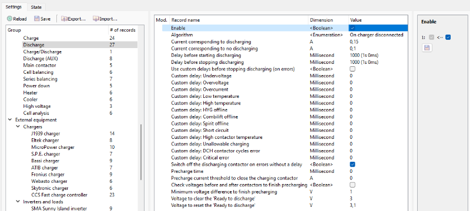
Task: Select 'Delay before starting discharging' record
Action: [x=206, y=55]
